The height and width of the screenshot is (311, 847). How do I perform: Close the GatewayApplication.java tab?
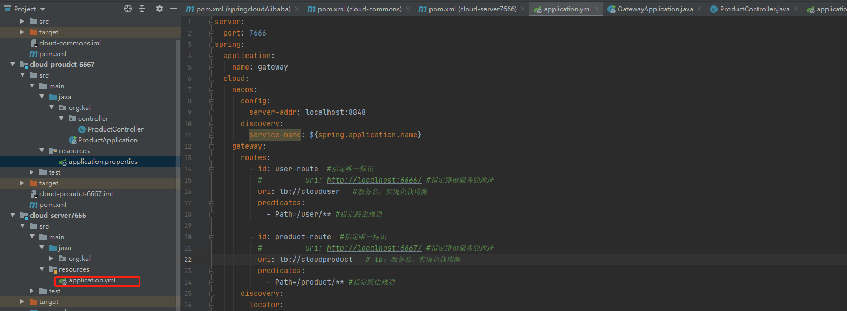[x=699, y=9]
